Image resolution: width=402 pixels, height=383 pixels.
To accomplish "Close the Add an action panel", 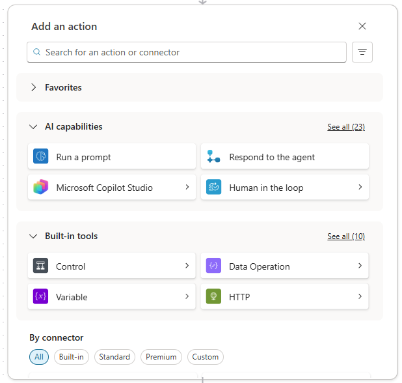I will [362, 26].
